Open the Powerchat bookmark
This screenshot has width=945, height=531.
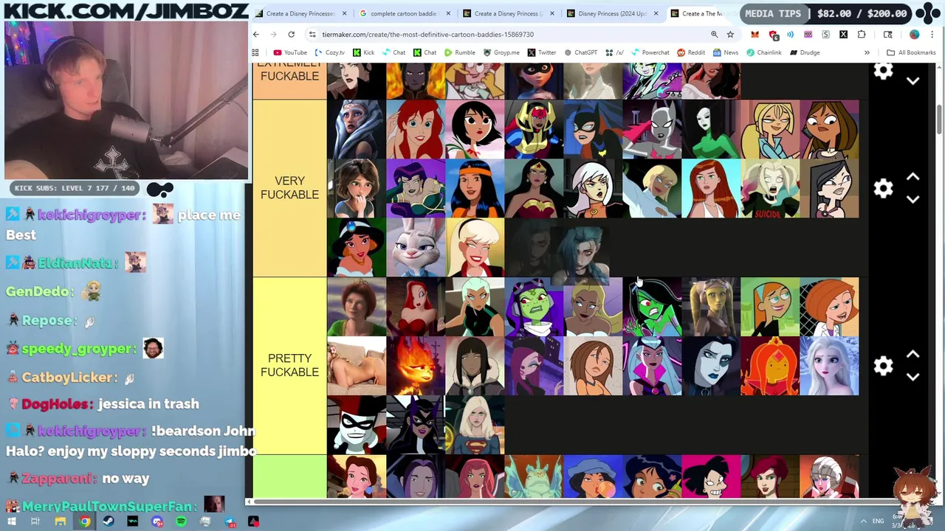(650, 52)
